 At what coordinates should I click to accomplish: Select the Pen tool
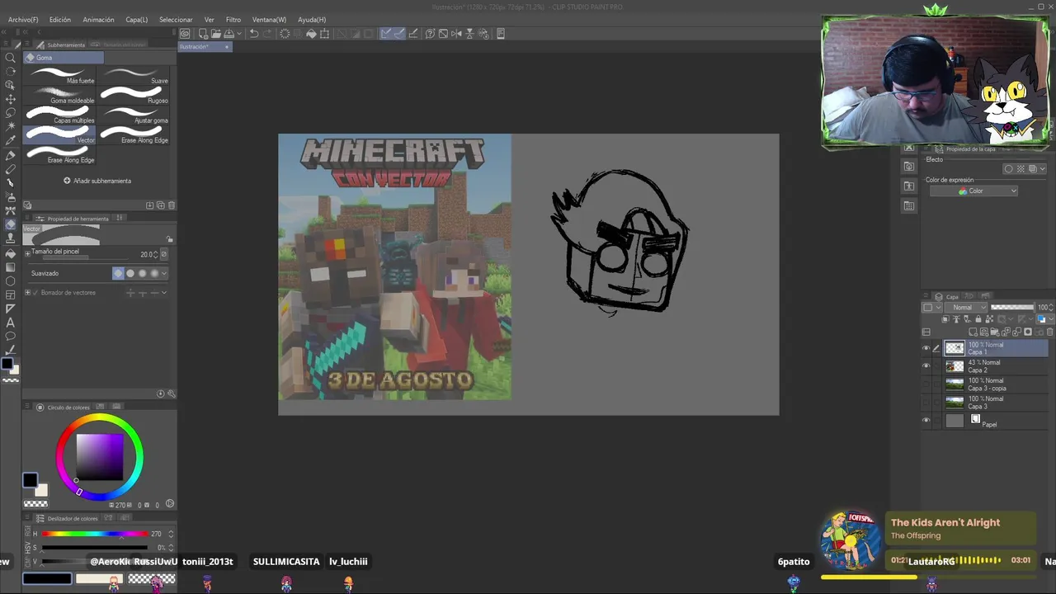pos(10,155)
